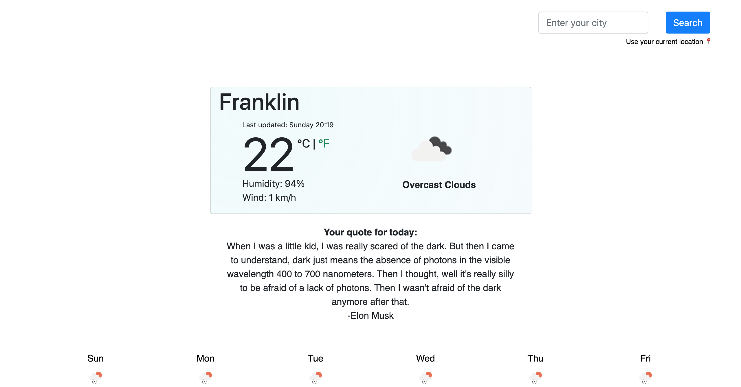Click the Search button
The height and width of the screenshot is (387, 741).
click(x=687, y=23)
